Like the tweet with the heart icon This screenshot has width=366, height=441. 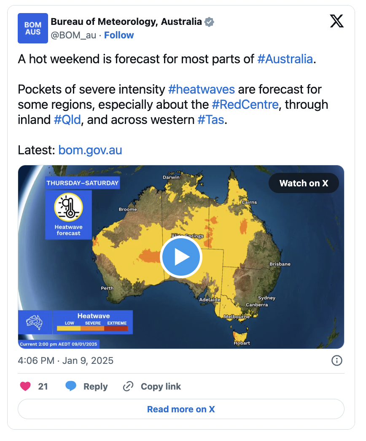pyautogui.click(x=25, y=386)
